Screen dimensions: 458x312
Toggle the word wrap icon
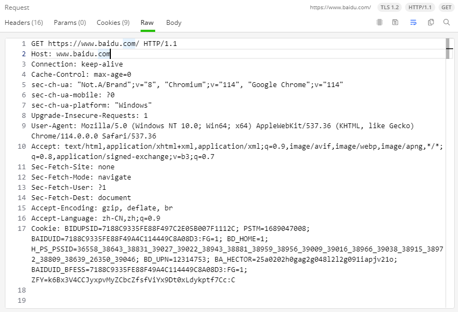click(413, 23)
